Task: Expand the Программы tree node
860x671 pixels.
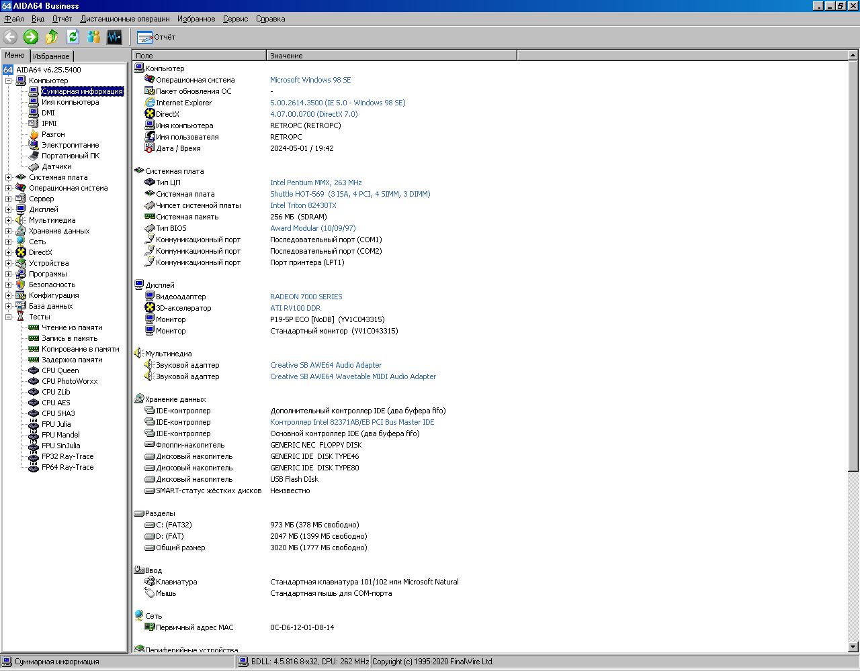Action: (x=8, y=274)
